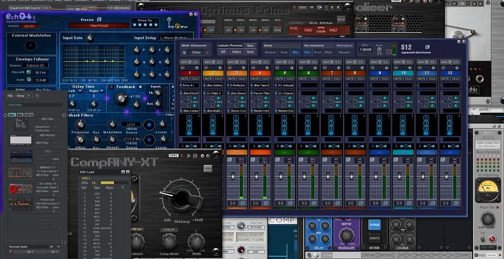Click the External Modulation indicator in Echo-4i
Viewport: 504px width, 259px height.
point(31,45)
